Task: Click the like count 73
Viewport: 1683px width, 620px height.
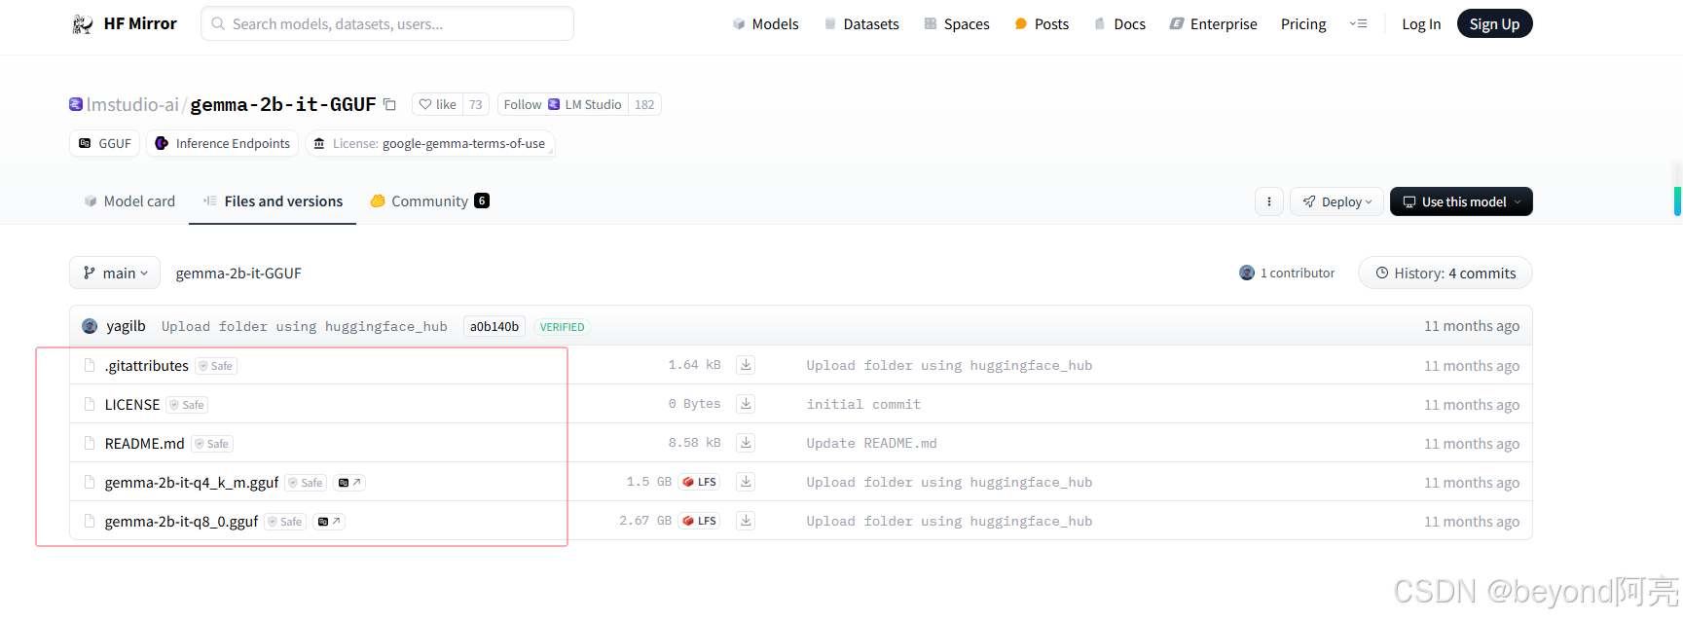Action: (476, 104)
